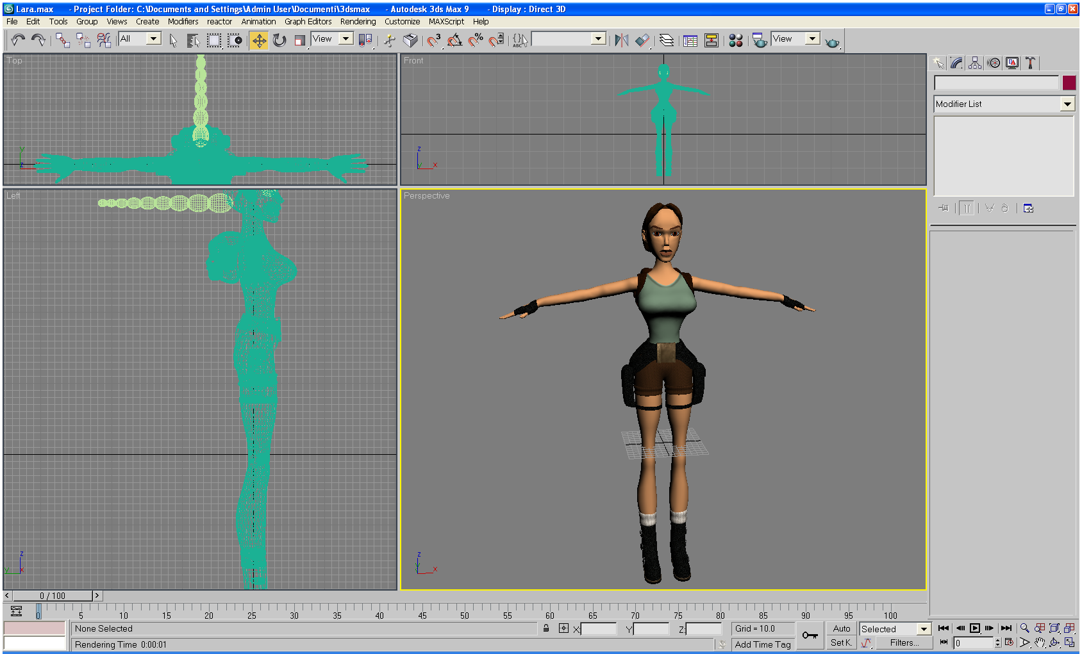
Task: Switch to the Hierarchy command panel tab
Action: click(x=975, y=63)
